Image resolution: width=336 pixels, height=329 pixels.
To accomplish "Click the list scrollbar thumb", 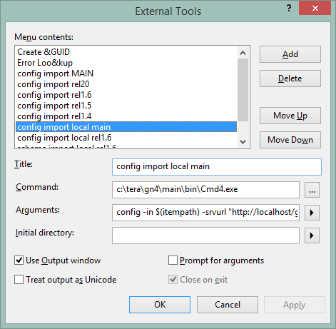I will [x=243, y=90].
